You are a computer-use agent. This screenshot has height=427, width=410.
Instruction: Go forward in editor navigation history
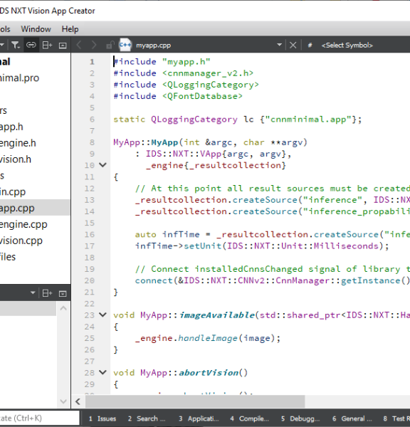[93, 45]
